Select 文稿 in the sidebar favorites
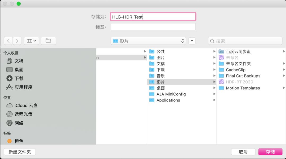Image resolution: width=286 pixels, height=159 pixels. [x=19, y=61]
